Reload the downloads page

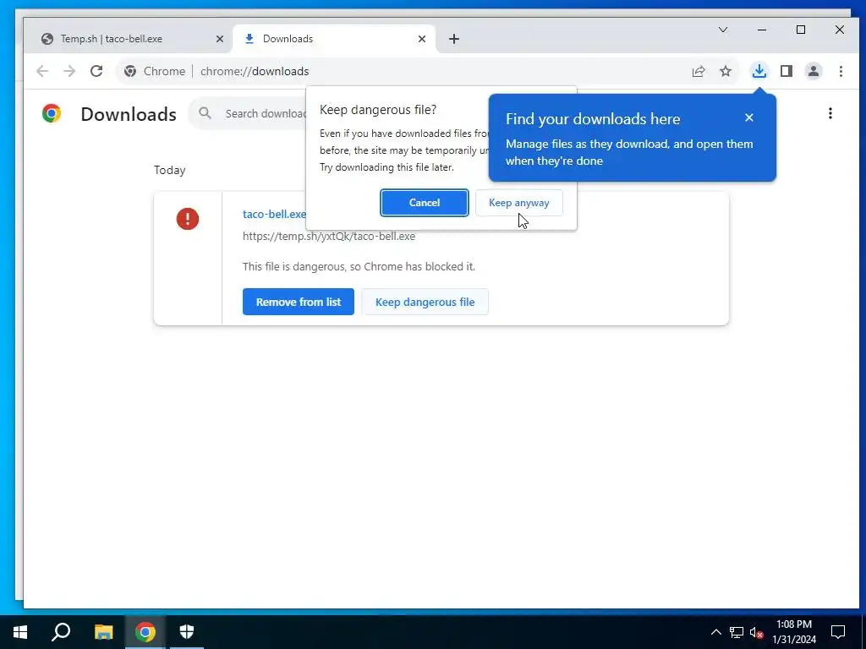96,71
